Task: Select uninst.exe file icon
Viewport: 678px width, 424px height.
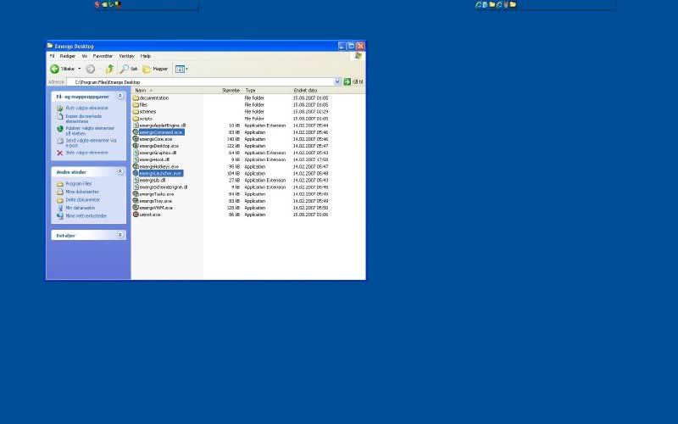Action: point(136,215)
